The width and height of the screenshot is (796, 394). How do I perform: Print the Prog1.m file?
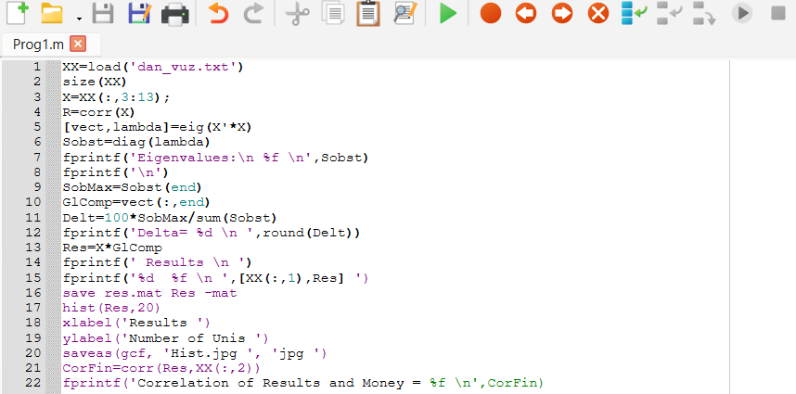click(x=174, y=14)
